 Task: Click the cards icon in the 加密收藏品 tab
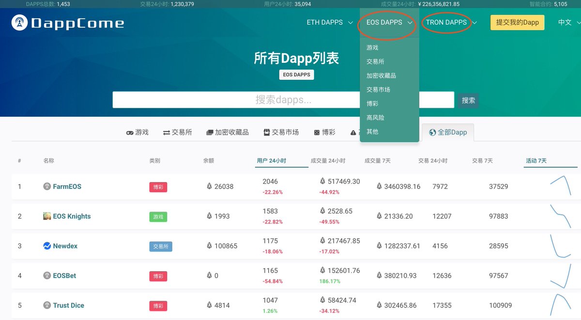pyautogui.click(x=210, y=132)
